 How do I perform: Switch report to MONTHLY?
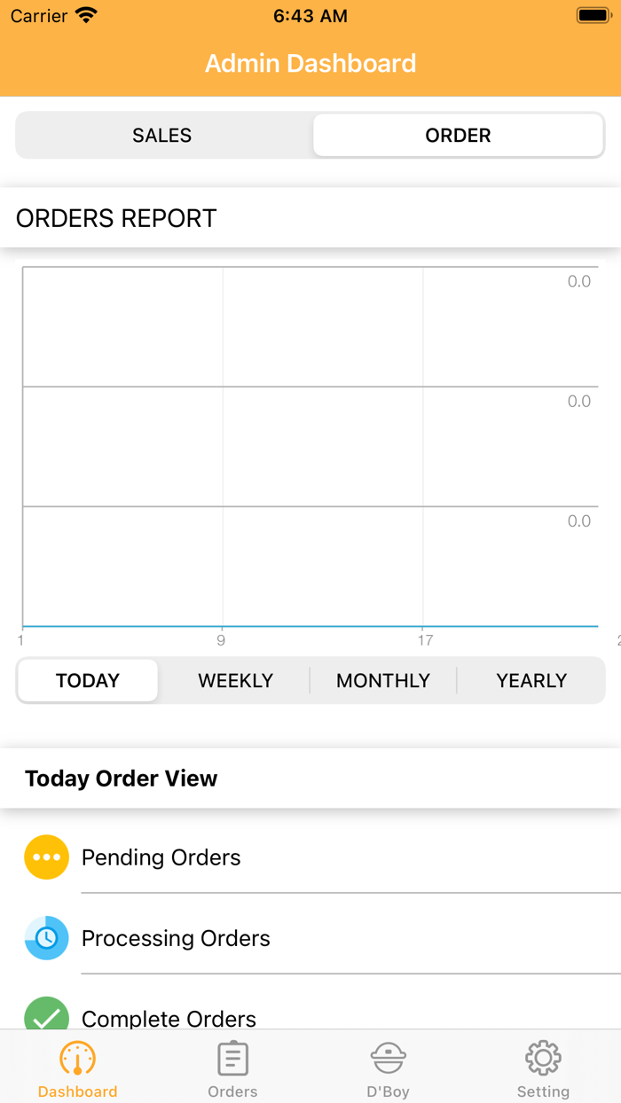383,681
